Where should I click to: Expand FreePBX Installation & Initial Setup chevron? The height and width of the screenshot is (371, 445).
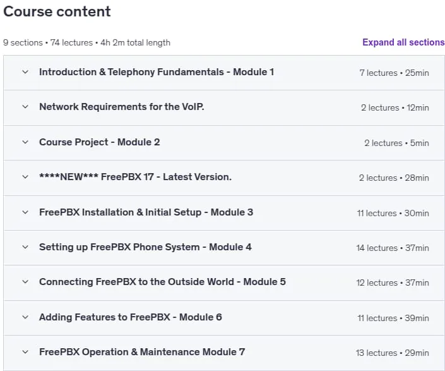click(x=25, y=212)
